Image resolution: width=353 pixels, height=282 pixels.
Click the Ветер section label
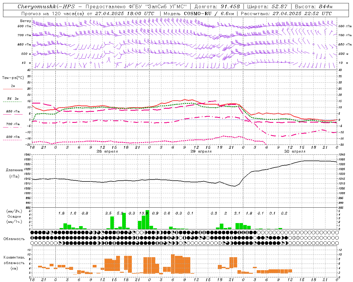point(25,21)
